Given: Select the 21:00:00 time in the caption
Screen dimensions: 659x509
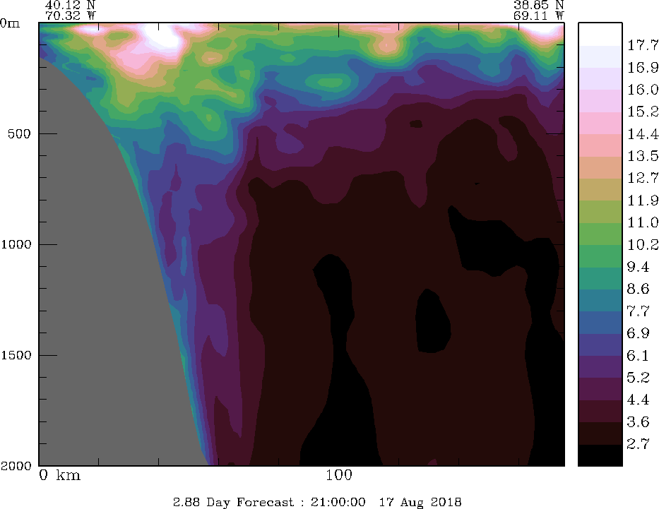Looking at the screenshot, I should pyautogui.click(x=338, y=502).
